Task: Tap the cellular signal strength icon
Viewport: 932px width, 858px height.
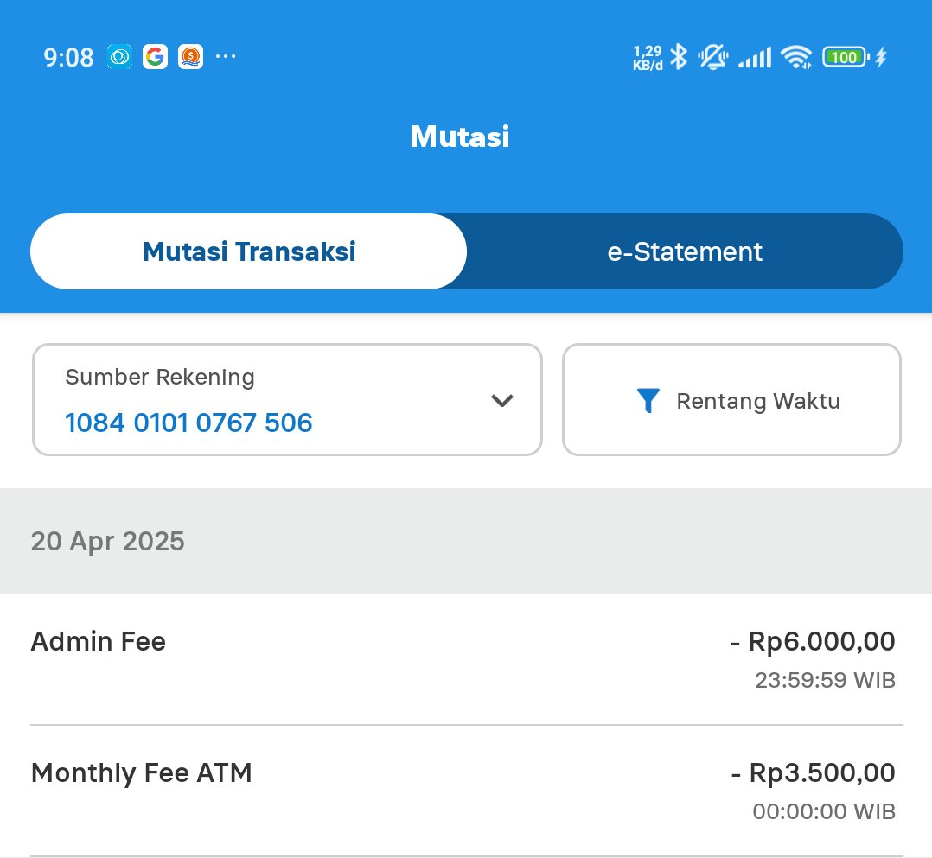Action: coord(754,57)
